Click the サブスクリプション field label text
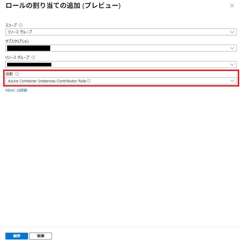Image resolution: width=242 pixels, height=244 pixels. tap(17, 41)
